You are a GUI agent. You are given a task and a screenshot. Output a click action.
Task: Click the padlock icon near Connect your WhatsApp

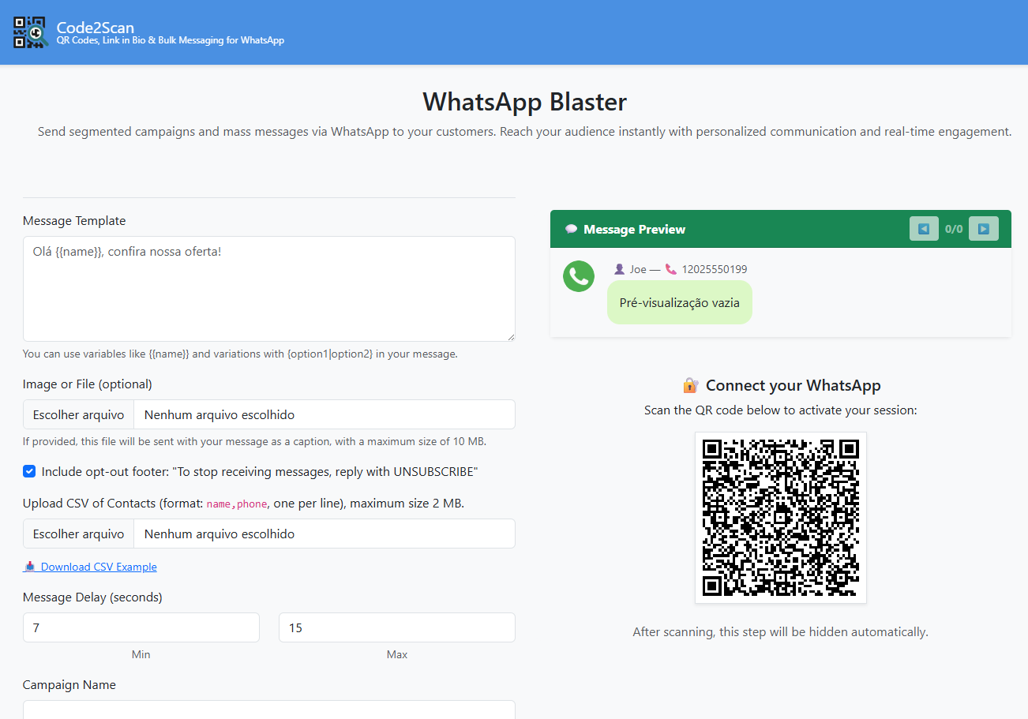pyautogui.click(x=690, y=384)
